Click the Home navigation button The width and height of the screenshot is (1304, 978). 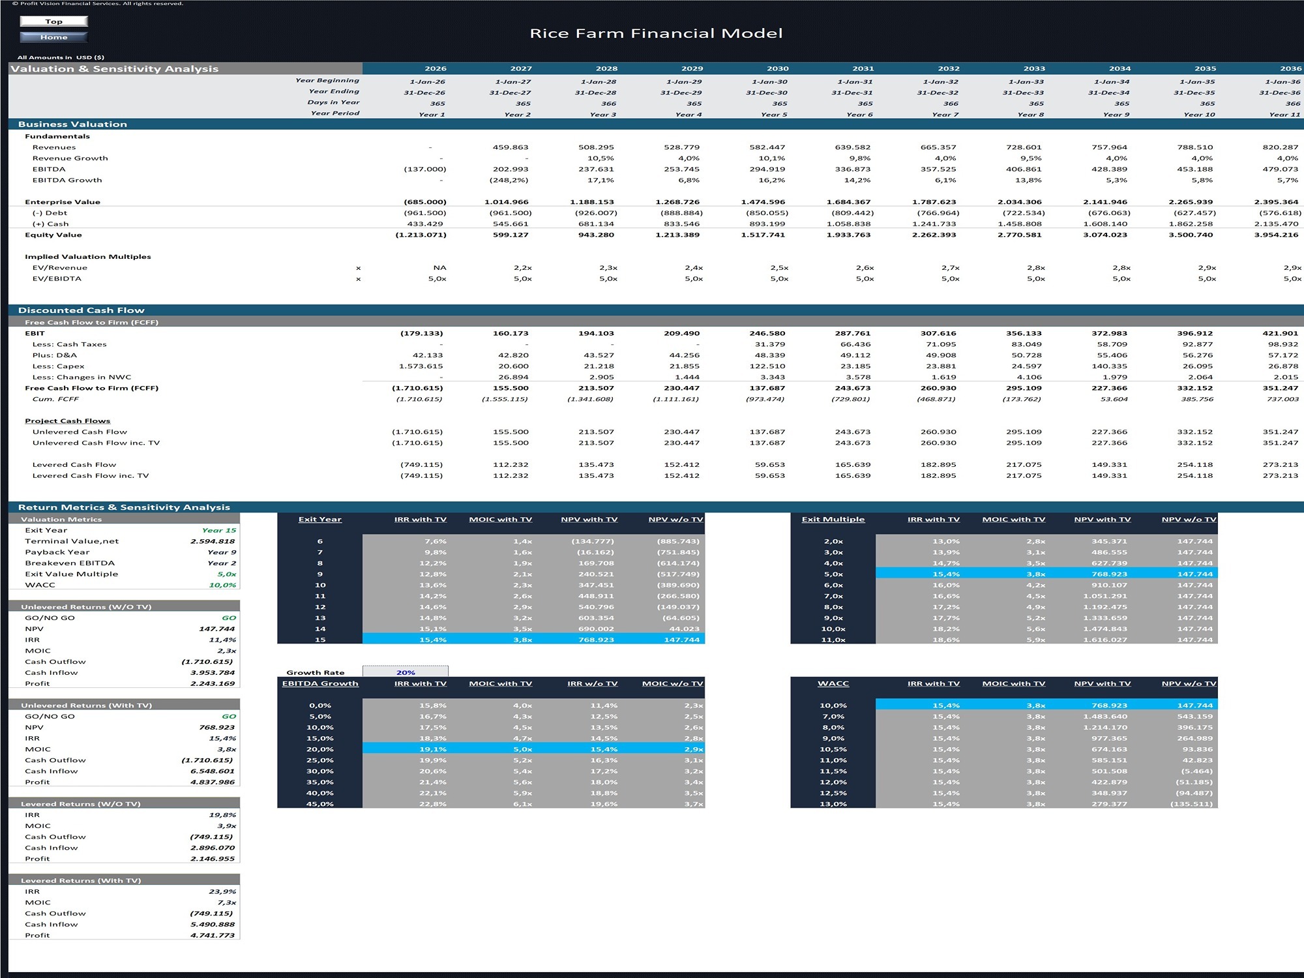coord(53,37)
